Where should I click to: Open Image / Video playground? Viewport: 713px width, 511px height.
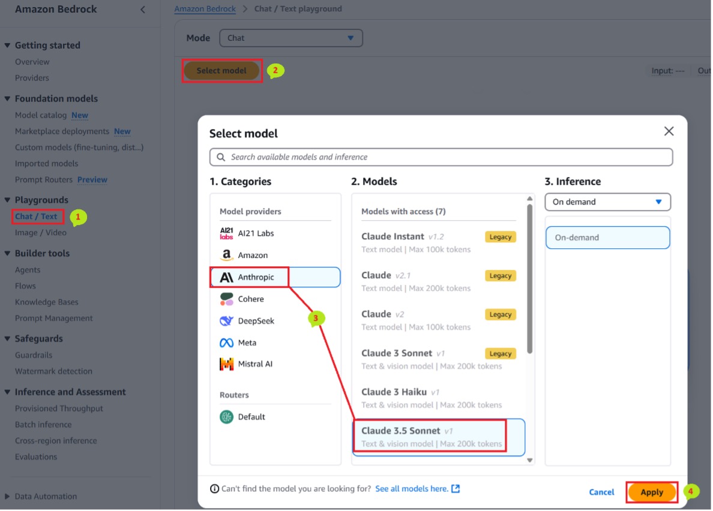tap(40, 233)
